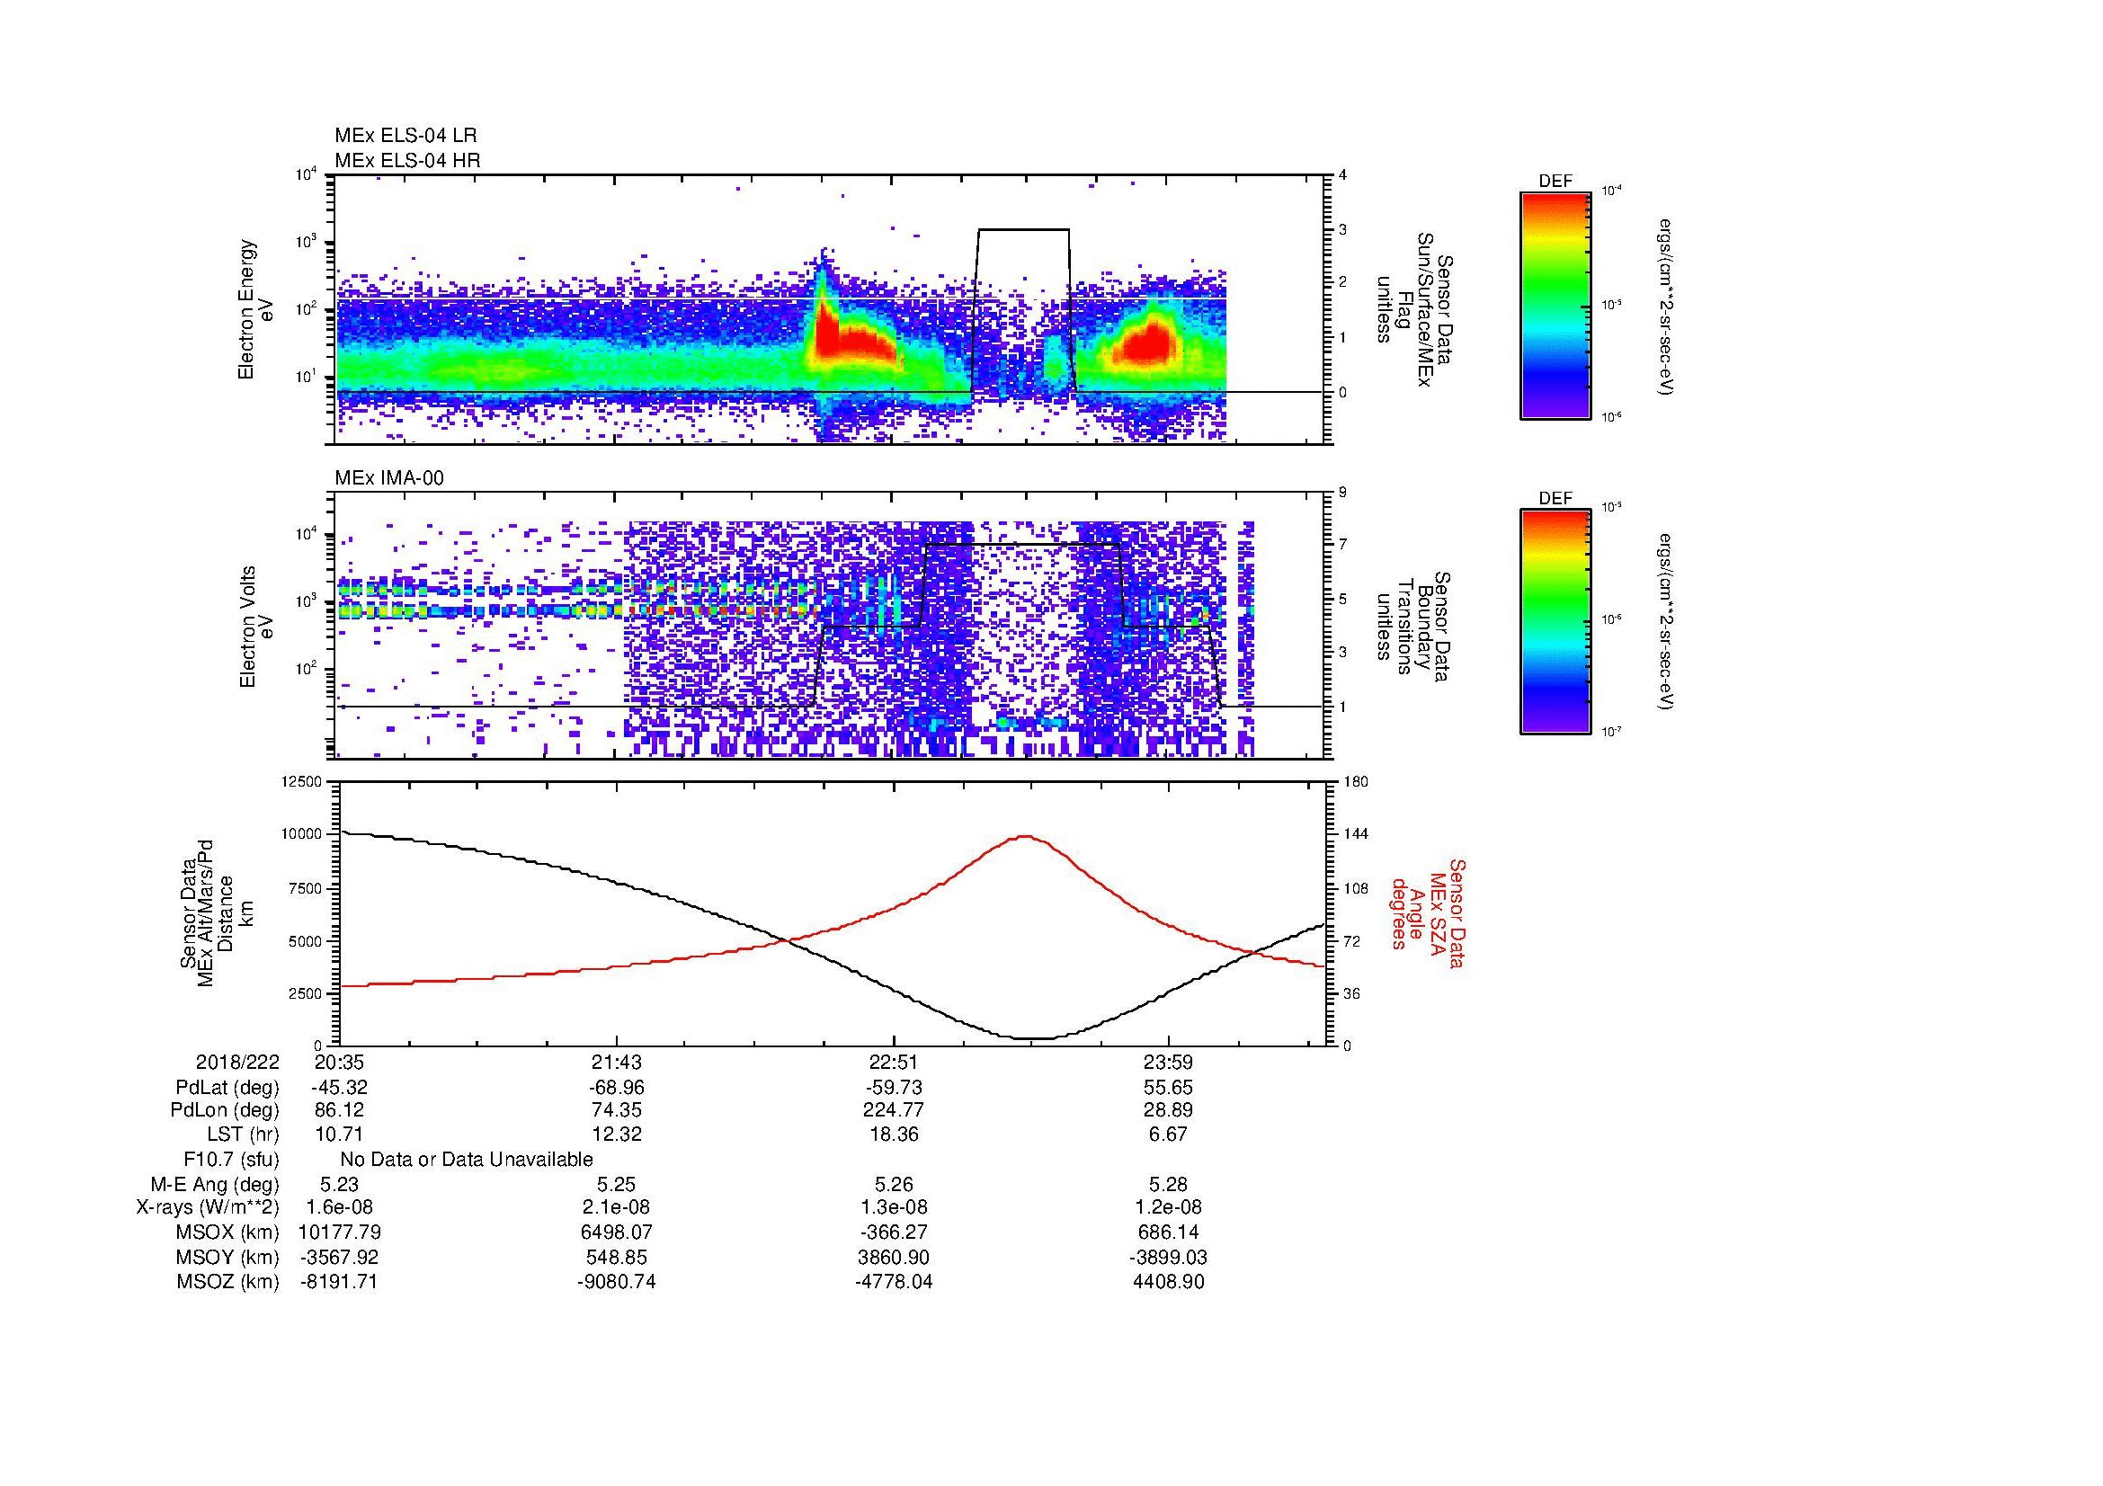
Task: Click the top DEF scale unit label 'ergs/(cm**2-sr-sec-eV)'
Action: coord(1665,306)
